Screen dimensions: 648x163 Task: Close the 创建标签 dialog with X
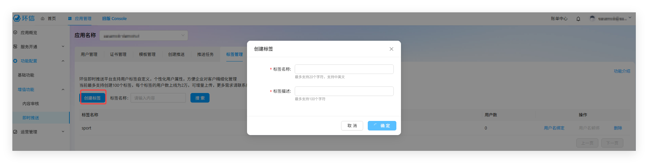(391, 49)
